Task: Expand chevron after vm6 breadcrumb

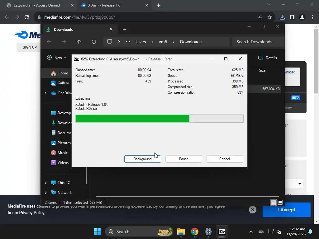Action: (173, 42)
